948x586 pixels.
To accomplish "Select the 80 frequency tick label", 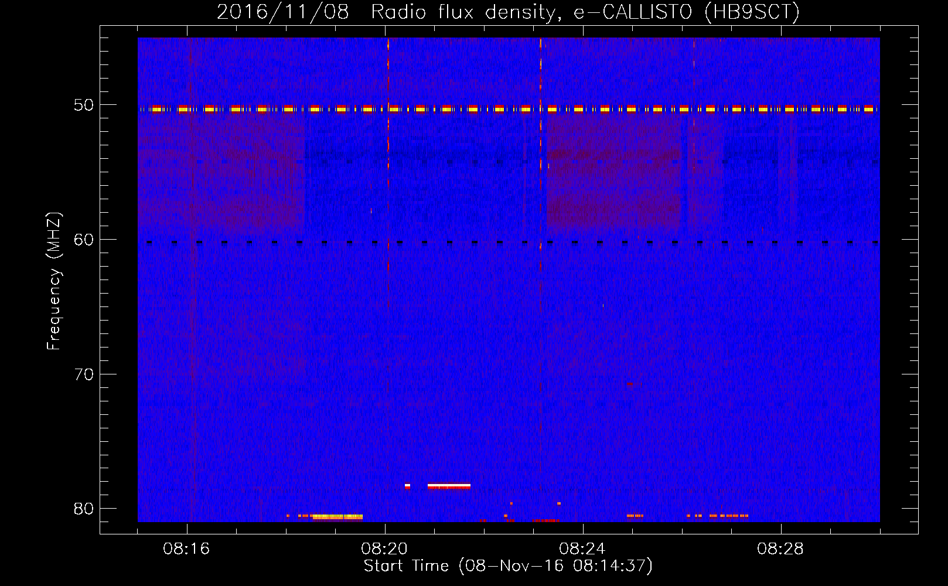I will [x=84, y=509].
